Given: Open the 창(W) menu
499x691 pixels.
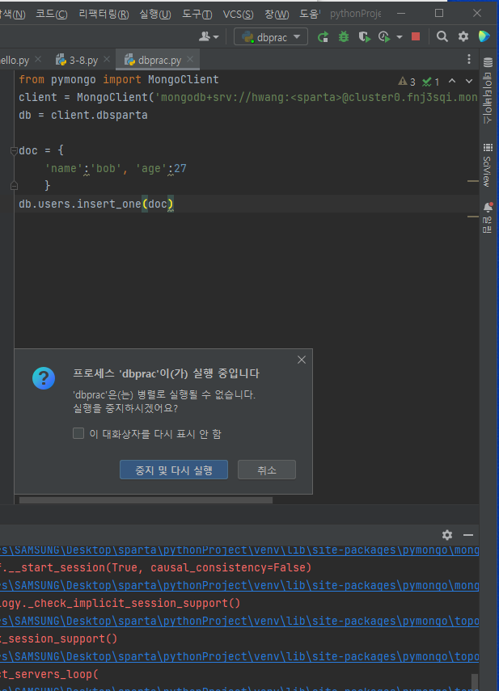Looking at the screenshot, I should [277, 14].
